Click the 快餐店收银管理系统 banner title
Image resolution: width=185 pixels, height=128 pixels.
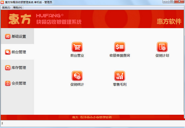click(x=59, y=22)
